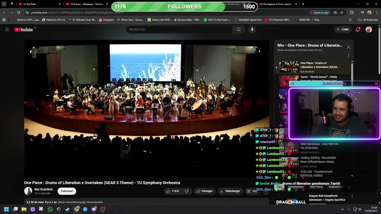The height and width of the screenshot is (214, 381).
Task: Click the Open in app button
Action: [320, 12]
